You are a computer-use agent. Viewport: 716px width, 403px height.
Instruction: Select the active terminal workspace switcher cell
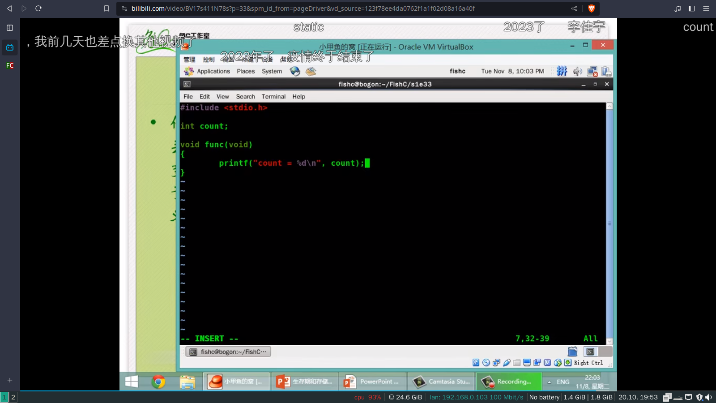[591, 352]
